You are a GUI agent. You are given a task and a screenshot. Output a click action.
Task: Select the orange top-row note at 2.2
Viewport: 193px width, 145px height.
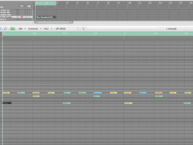[x=159, y=93]
